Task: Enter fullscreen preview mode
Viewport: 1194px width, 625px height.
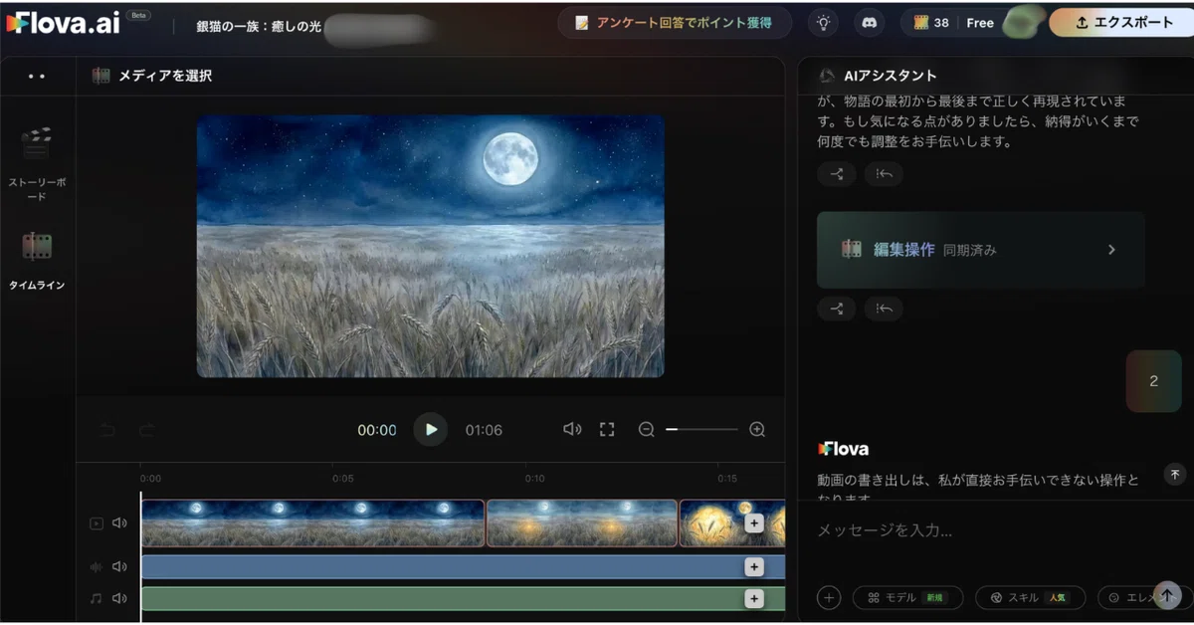Action: 607,429
